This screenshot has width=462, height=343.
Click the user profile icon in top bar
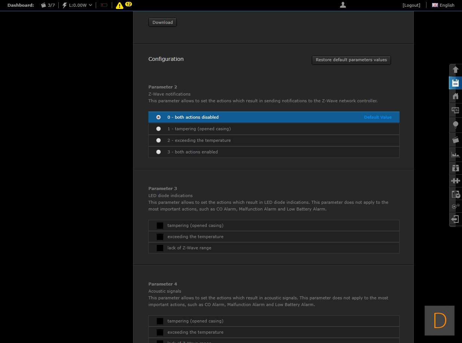(x=343, y=5)
